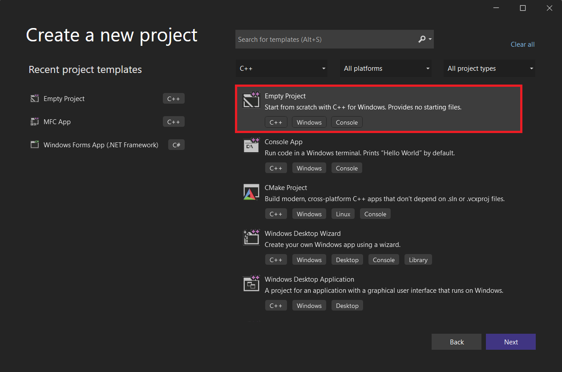Select recent Empty Project template
Screen dimensions: 562x372
coord(64,99)
